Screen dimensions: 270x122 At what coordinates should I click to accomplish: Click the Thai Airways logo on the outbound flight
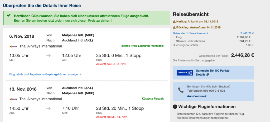point(13,46)
